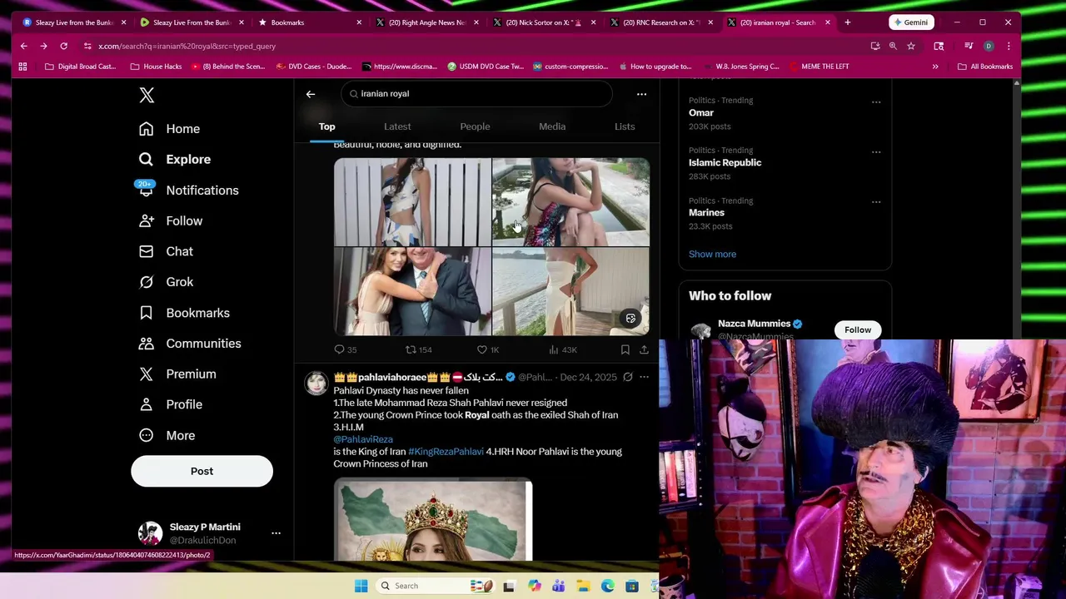Screen dimensions: 1066x599
Task: Open Bookmarks in the sidebar
Action: click(x=184, y=313)
